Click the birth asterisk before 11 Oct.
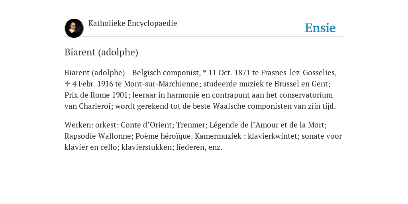 point(204,72)
